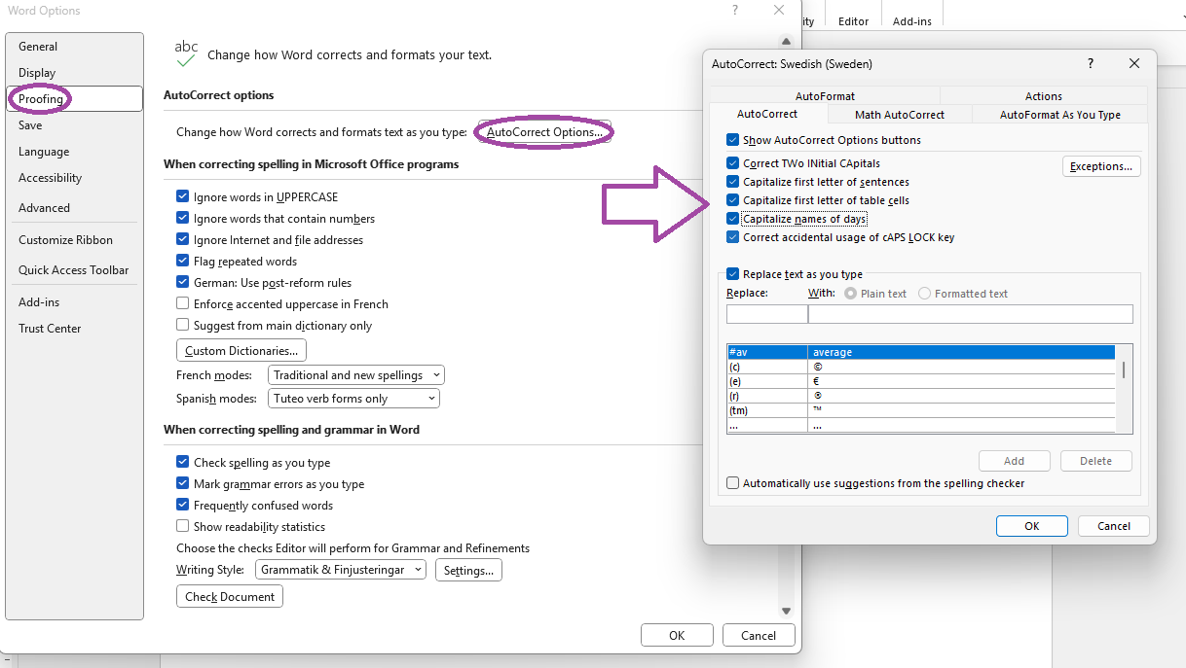Open the Actions tab

pos(1043,96)
